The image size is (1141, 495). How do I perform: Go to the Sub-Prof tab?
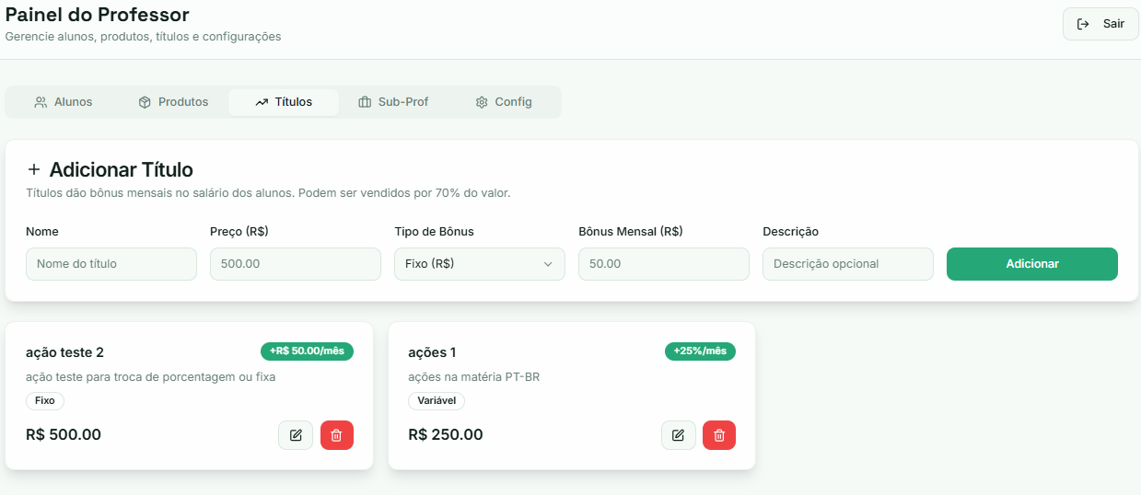pyautogui.click(x=393, y=102)
